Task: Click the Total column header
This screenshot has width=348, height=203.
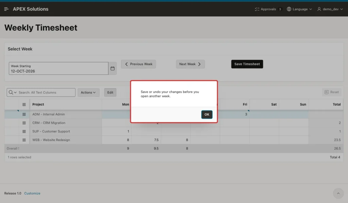Action: 326,104
